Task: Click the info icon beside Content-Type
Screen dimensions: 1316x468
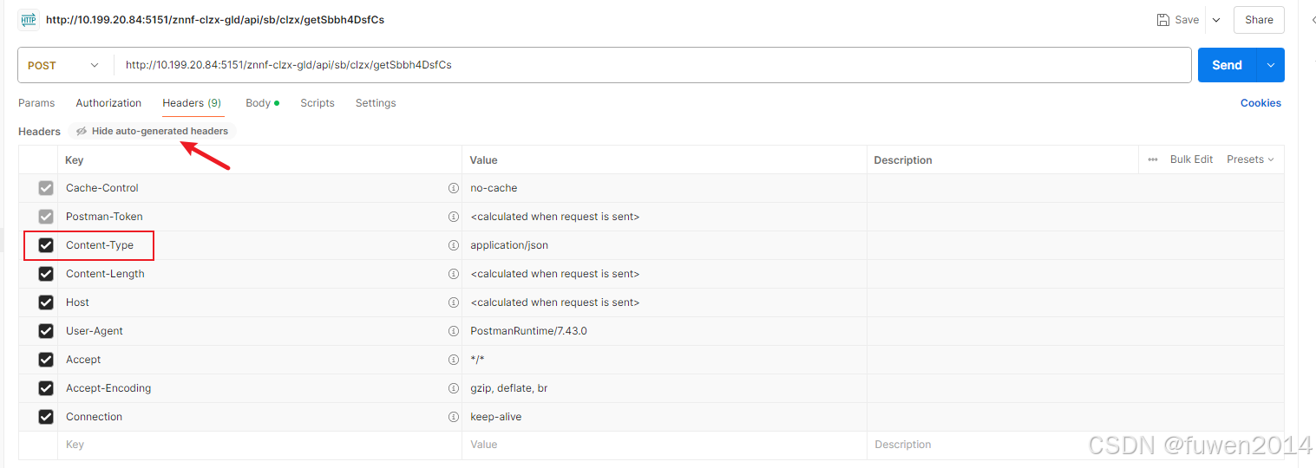Action: click(x=453, y=245)
